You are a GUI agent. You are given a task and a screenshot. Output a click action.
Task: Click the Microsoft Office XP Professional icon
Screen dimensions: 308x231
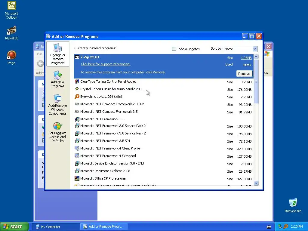click(x=77, y=178)
